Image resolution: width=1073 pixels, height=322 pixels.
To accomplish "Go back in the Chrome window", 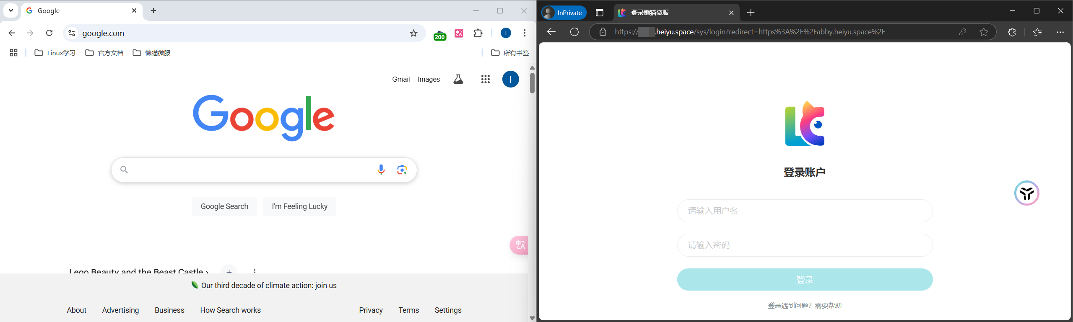I will (12, 33).
